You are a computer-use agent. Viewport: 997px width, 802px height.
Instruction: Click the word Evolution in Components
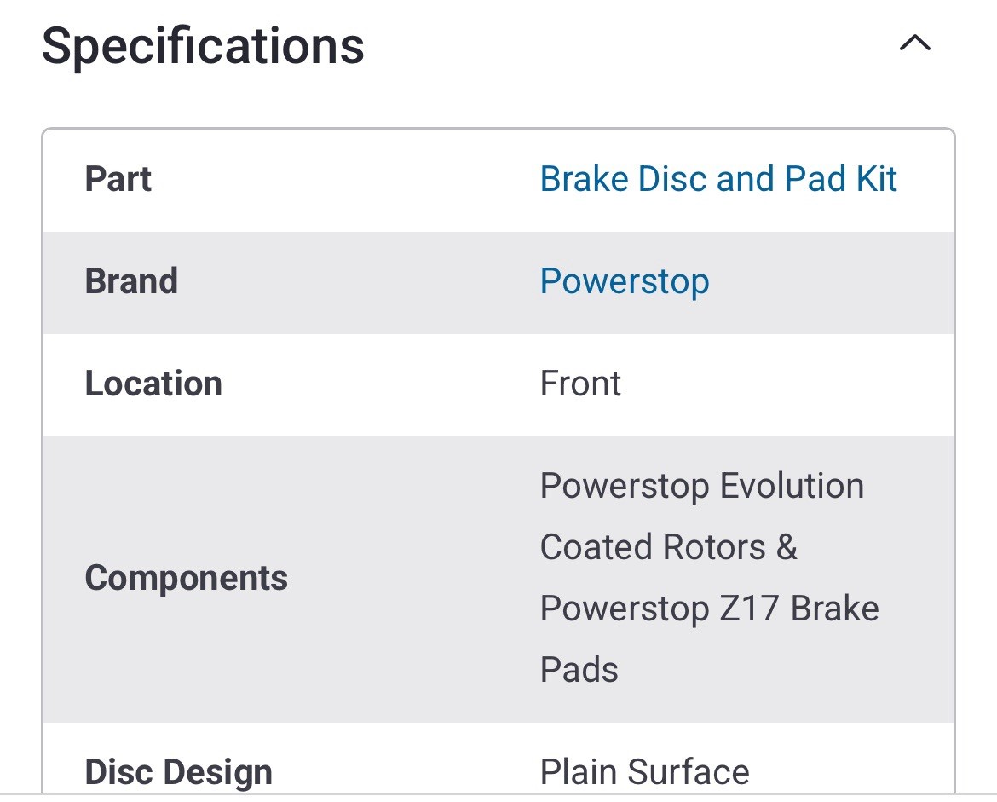[x=792, y=486]
